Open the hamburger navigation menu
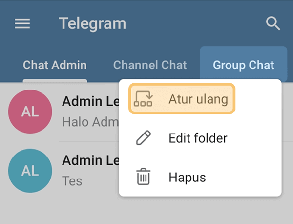The height and width of the screenshot is (224, 293). (x=22, y=23)
